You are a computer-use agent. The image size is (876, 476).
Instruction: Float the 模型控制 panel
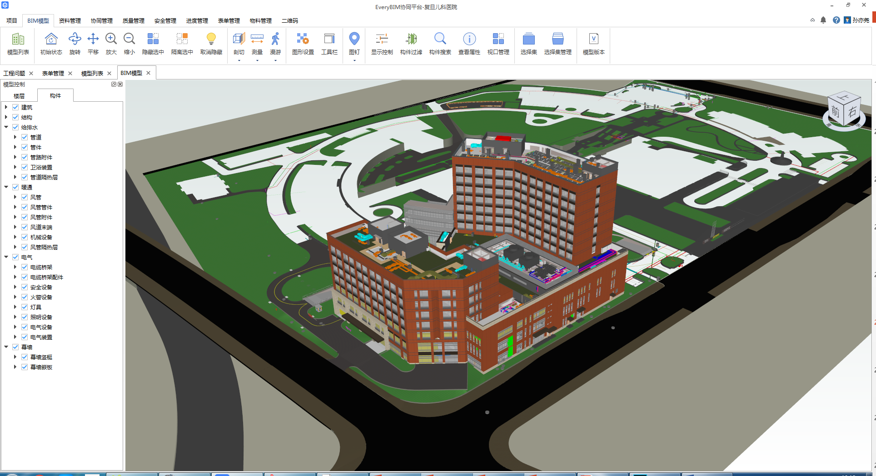click(x=114, y=84)
